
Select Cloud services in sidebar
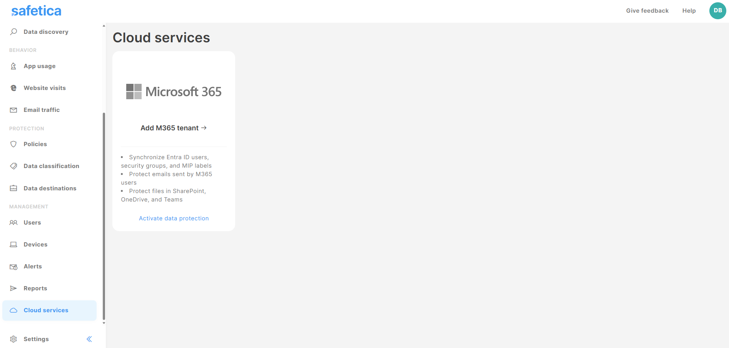point(46,310)
